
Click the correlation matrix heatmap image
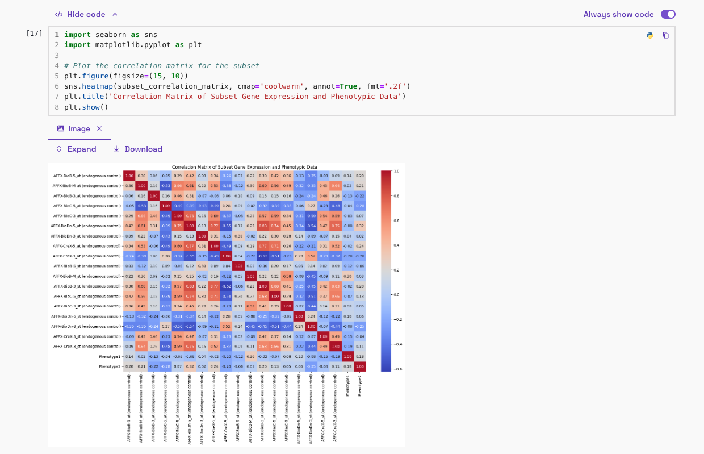pyautogui.click(x=244, y=270)
